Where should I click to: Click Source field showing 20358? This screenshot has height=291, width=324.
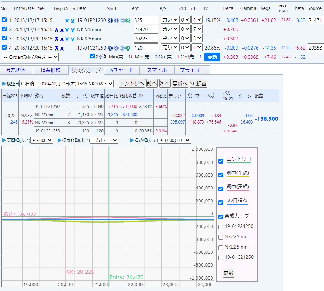[316, 48]
